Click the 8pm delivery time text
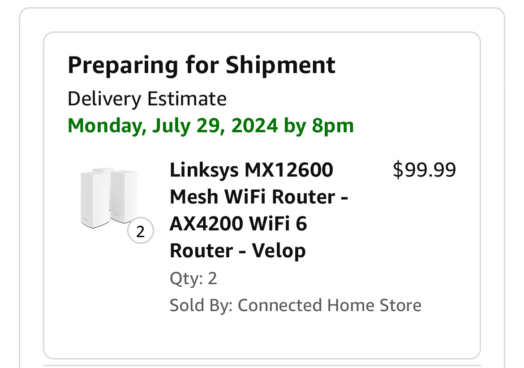The width and height of the screenshot is (524, 368). (333, 126)
